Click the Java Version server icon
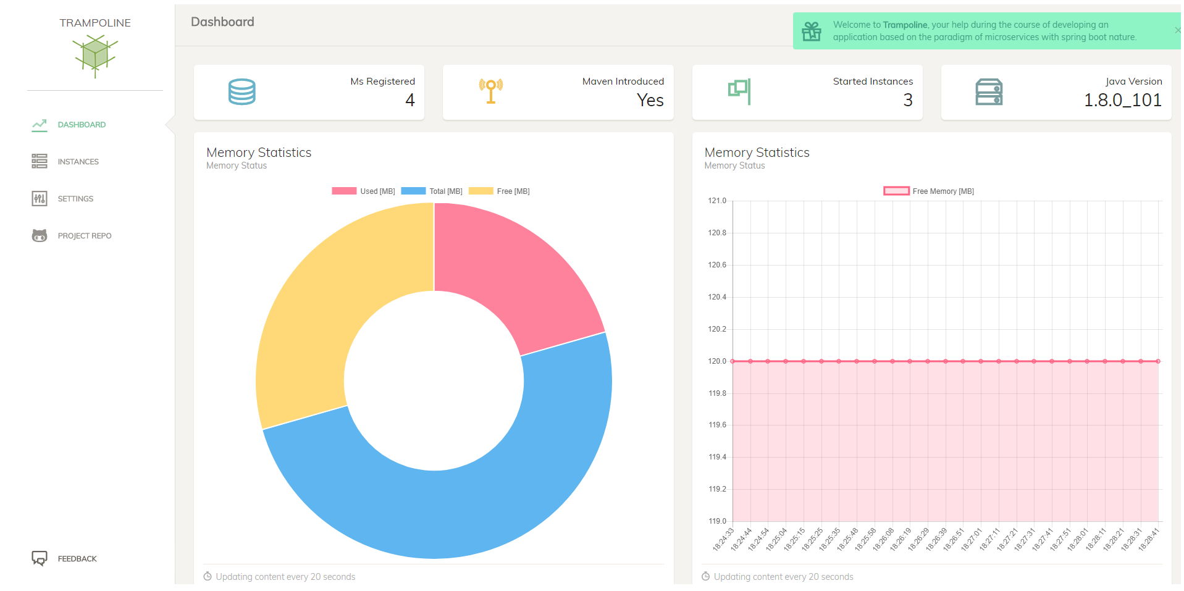Viewport: 1184px width, 591px height. tap(989, 92)
